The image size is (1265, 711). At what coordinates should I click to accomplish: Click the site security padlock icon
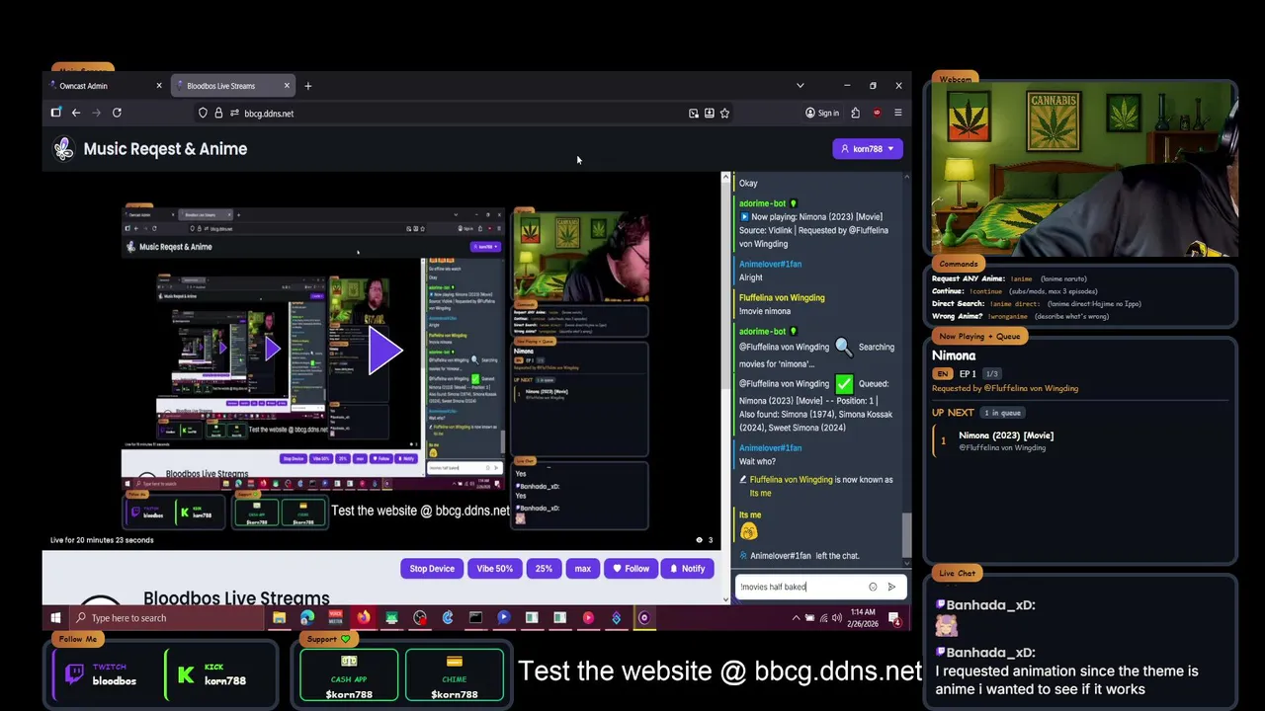click(x=218, y=114)
